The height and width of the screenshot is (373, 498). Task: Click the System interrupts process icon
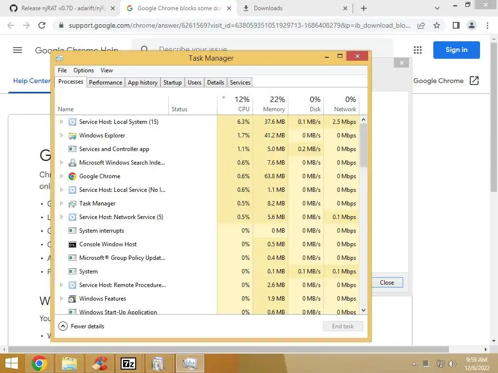click(x=72, y=231)
